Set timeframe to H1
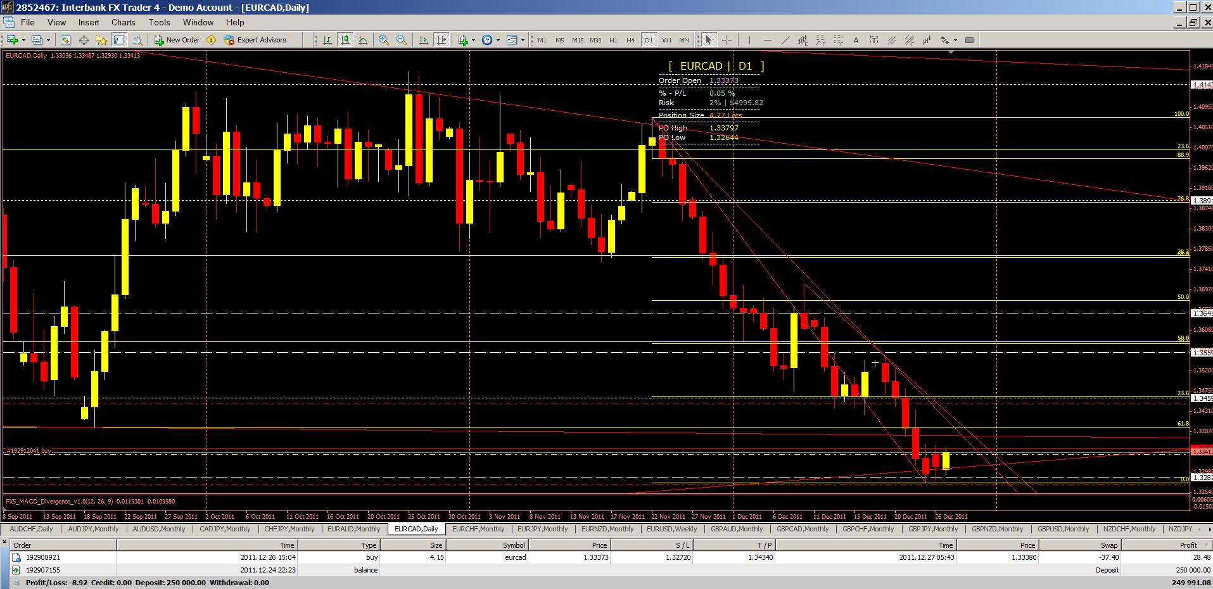 tap(613, 40)
